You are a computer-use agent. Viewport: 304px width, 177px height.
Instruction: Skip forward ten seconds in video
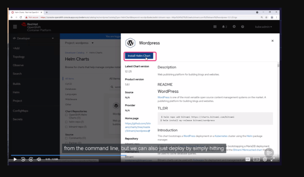(x=31, y=159)
